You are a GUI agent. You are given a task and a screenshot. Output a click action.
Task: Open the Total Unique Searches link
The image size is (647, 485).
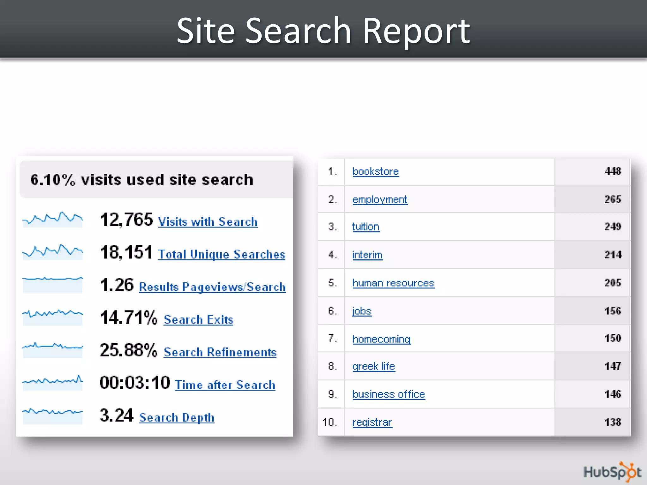click(x=221, y=254)
